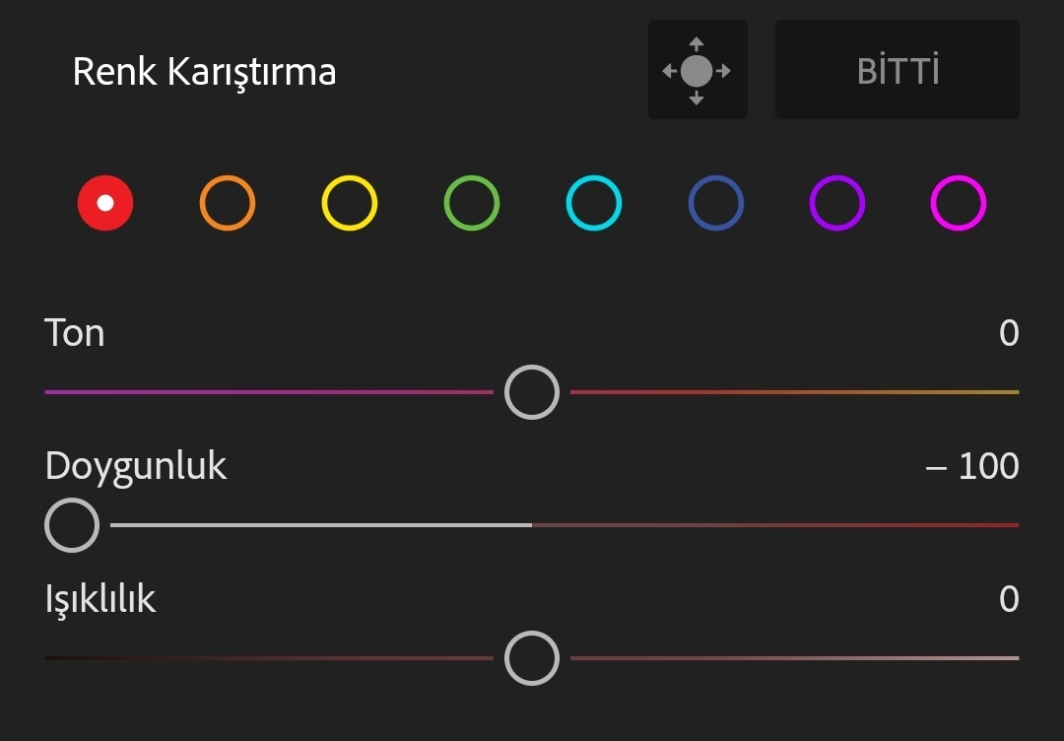Activate the targeted adjustment tool icon
Screen dimensions: 1064x741
[x=698, y=70]
